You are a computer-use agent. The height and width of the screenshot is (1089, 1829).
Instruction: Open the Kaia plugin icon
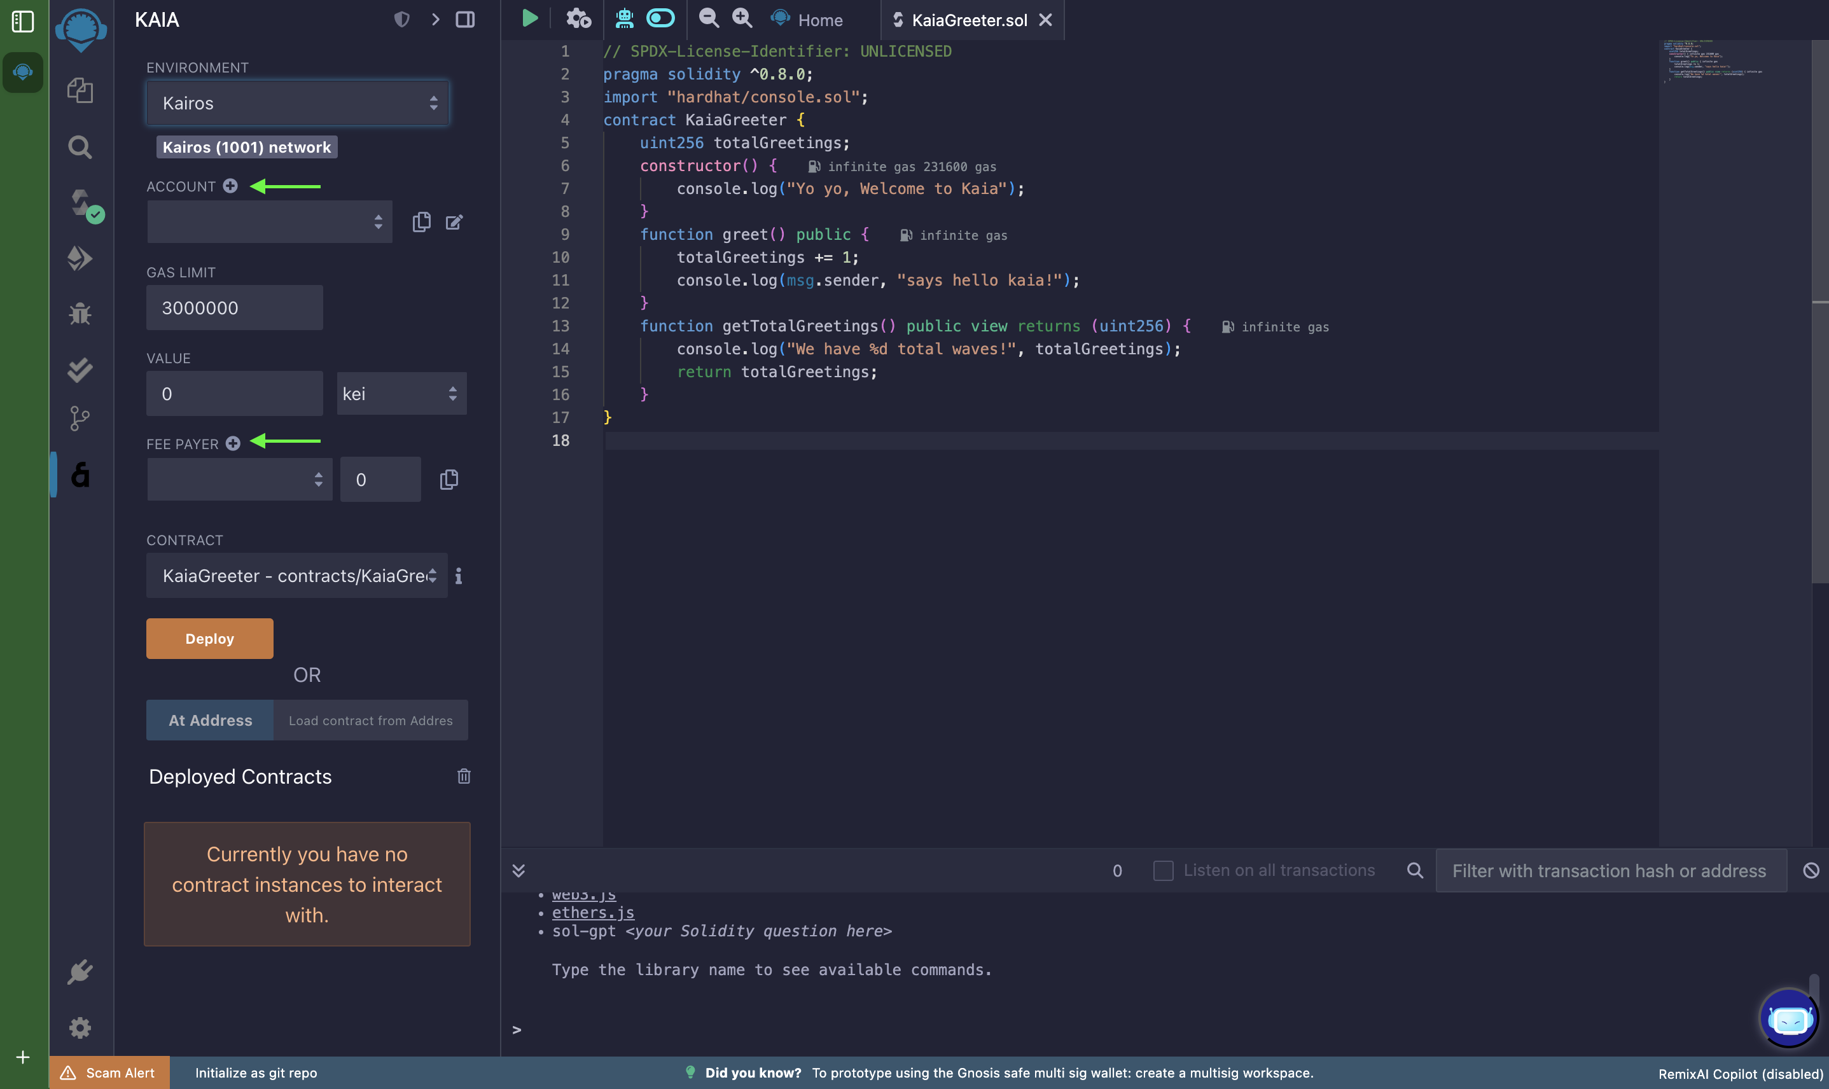(x=80, y=475)
